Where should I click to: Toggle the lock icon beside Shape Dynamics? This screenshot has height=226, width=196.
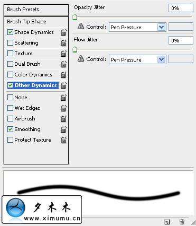click(63, 32)
